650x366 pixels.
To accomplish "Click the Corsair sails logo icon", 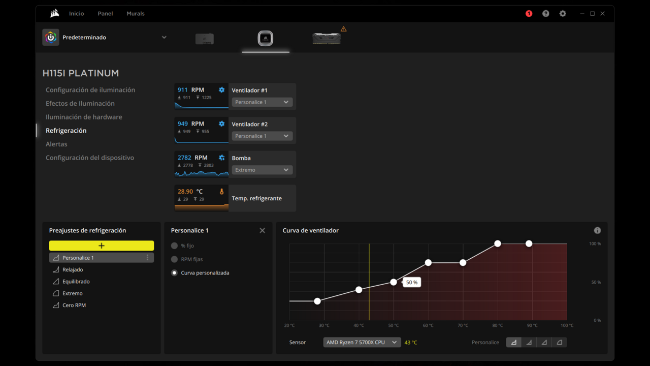I will coord(54,14).
